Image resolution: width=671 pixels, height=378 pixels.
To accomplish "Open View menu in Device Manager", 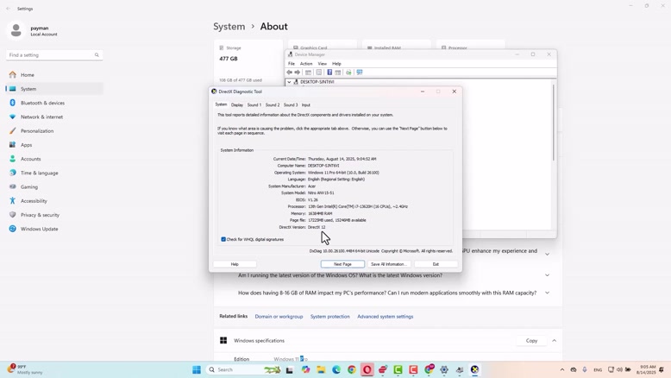I will [x=323, y=64].
